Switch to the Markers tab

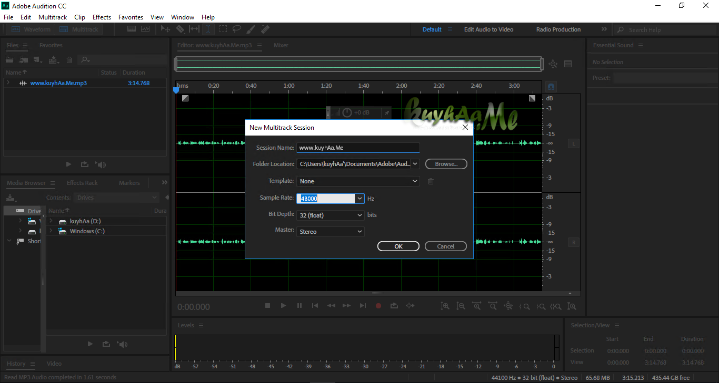(129, 183)
